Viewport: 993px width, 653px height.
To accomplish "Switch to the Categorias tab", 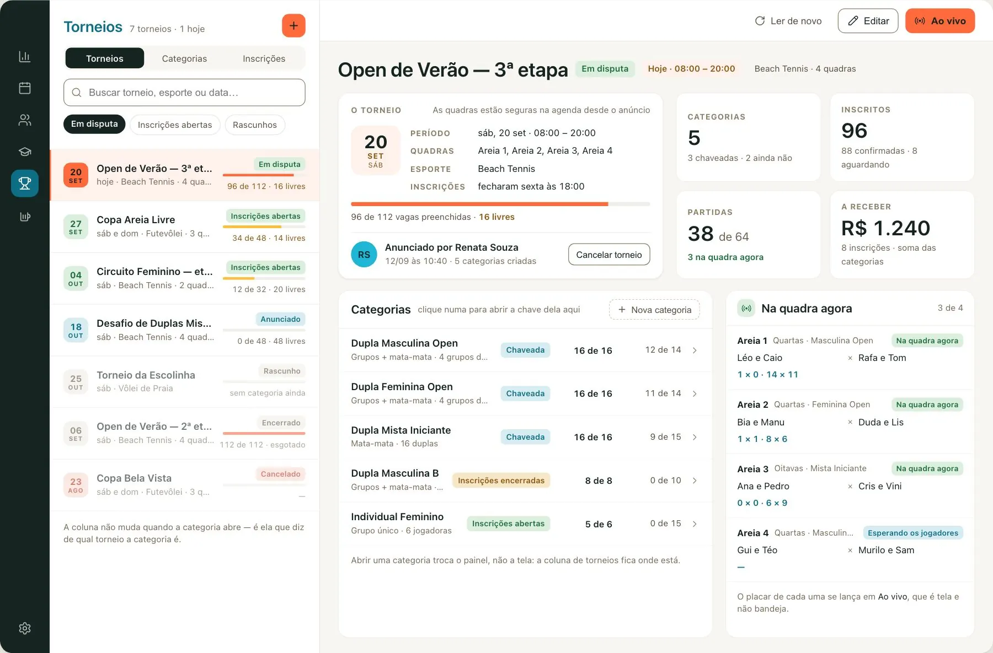I will point(184,58).
